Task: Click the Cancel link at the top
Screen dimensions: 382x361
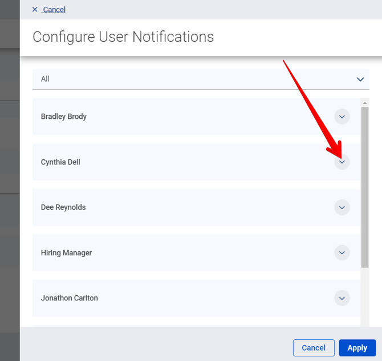Action: [x=54, y=10]
